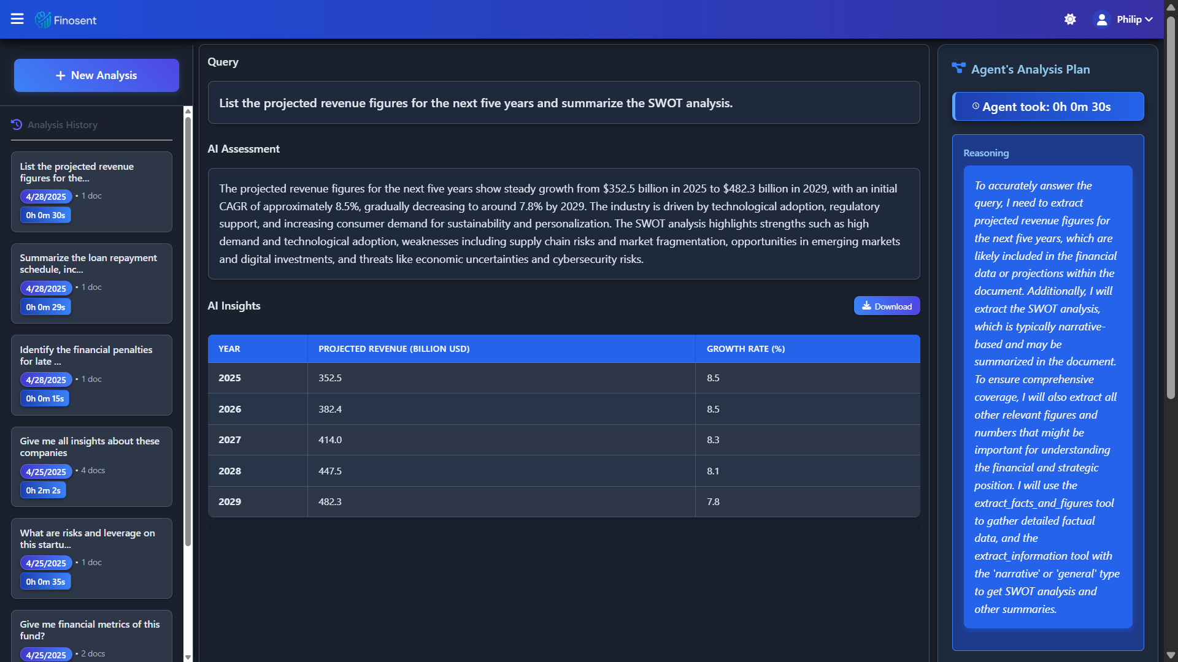
Task: Click the Agent's Analysis Plan icon
Action: point(958,68)
